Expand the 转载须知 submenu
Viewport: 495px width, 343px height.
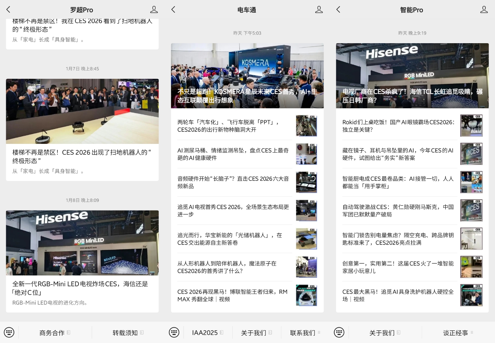coord(128,332)
